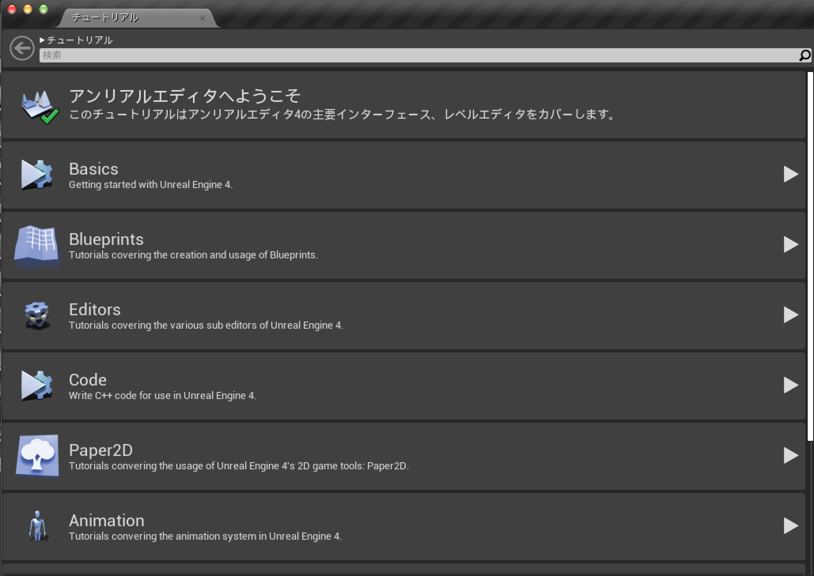Click 'Write C++ code for use in Unreal Engine 4.'
The width and height of the screenshot is (814, 576).
point(163,396)
